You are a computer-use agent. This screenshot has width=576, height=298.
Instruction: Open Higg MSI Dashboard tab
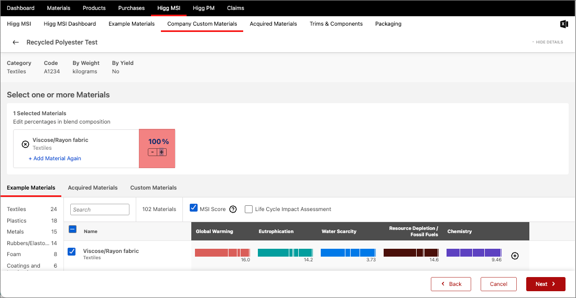(70, 24)
